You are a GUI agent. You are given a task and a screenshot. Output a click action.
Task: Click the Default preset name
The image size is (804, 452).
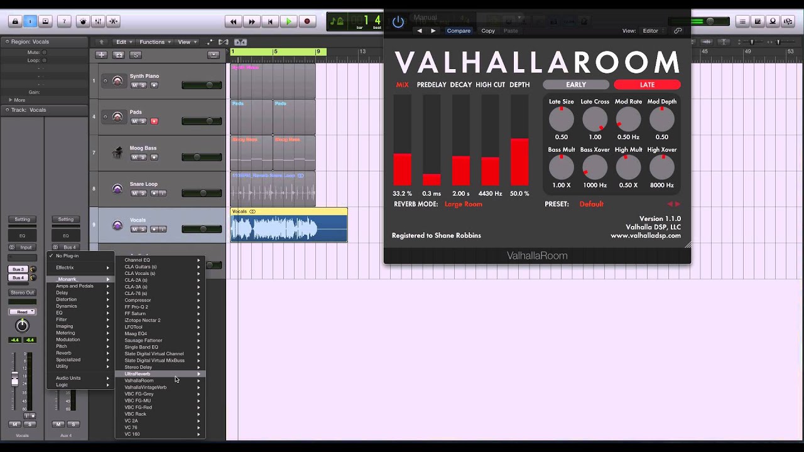[x=591, y=204]
